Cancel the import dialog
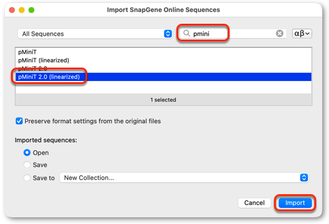The image size is (329, 224). click(x=255, y=203)
